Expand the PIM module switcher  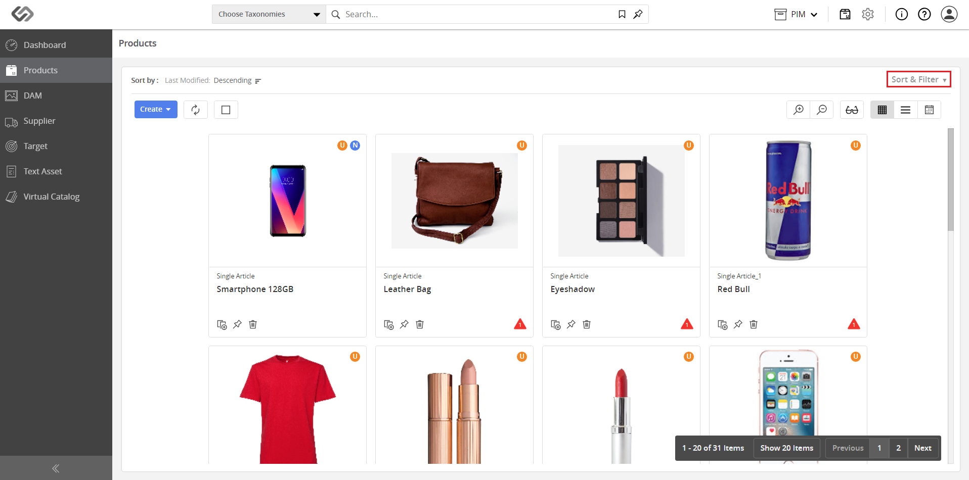(x=796, y=14)
